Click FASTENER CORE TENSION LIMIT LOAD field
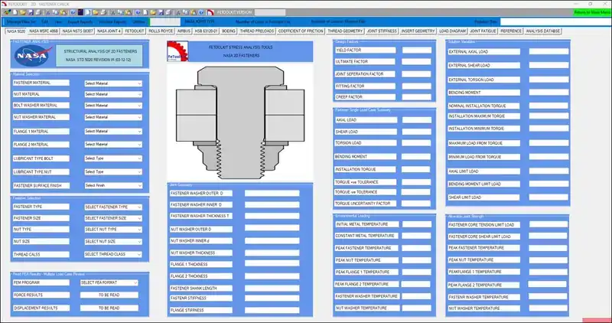Viewport: 612px width, 323px height. (x=549, y=224)
